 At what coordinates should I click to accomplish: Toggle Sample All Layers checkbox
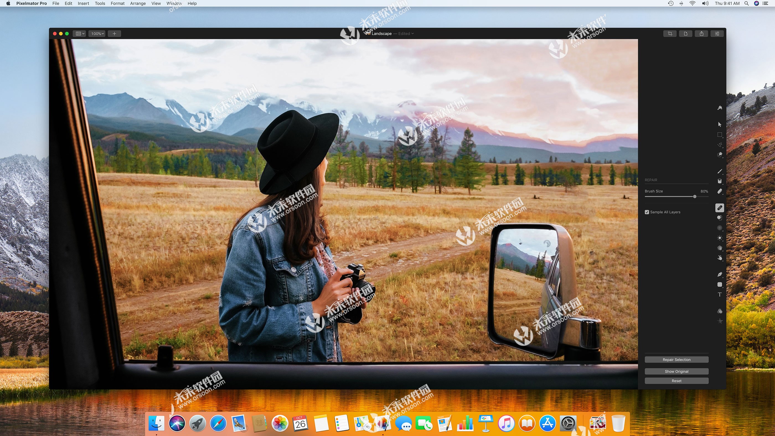pos(648,212)
